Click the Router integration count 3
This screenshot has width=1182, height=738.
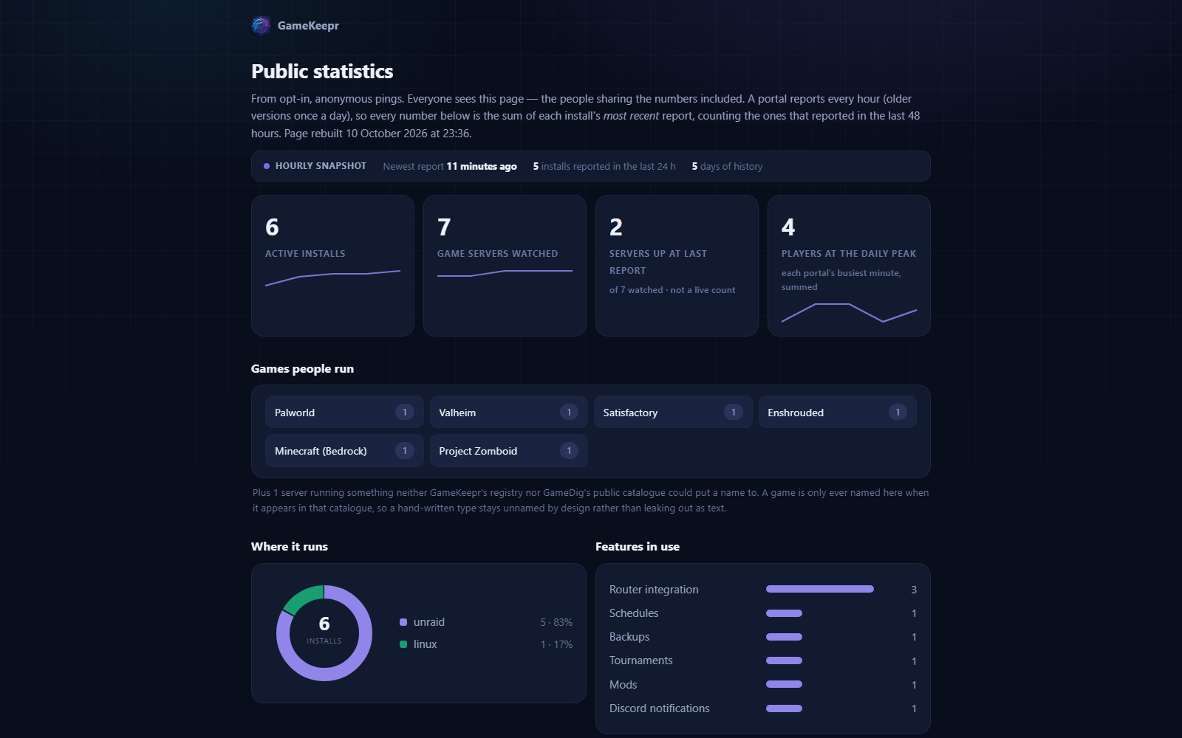[914, 590]
